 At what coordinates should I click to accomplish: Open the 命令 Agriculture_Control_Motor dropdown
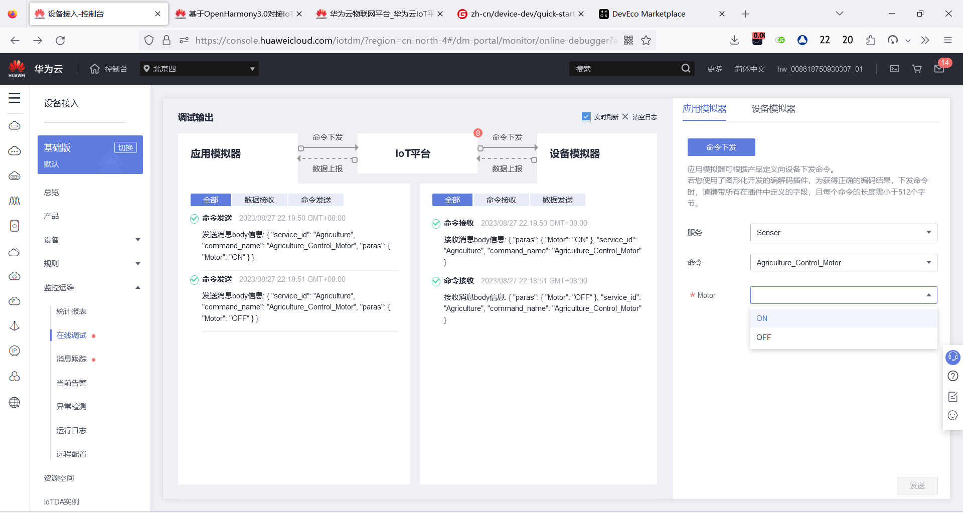(x=844, y=263)
